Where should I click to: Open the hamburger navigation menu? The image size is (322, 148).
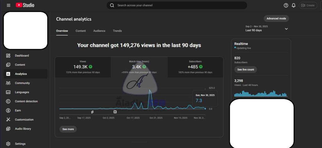pos(8,5)
